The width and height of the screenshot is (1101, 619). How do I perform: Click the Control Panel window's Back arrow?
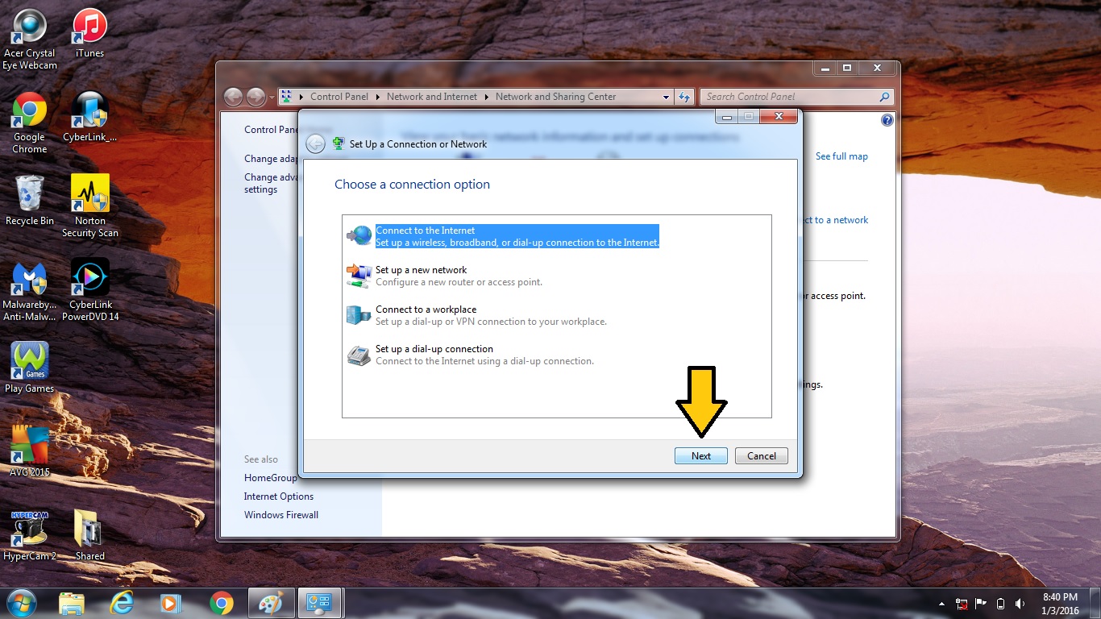click(233, 97)
